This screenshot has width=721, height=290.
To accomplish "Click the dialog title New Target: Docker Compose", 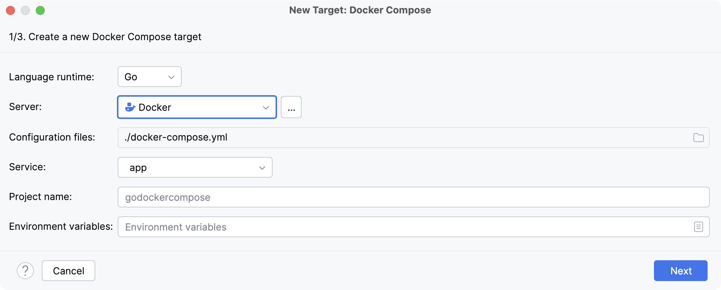I will click(x=360, y=10).
